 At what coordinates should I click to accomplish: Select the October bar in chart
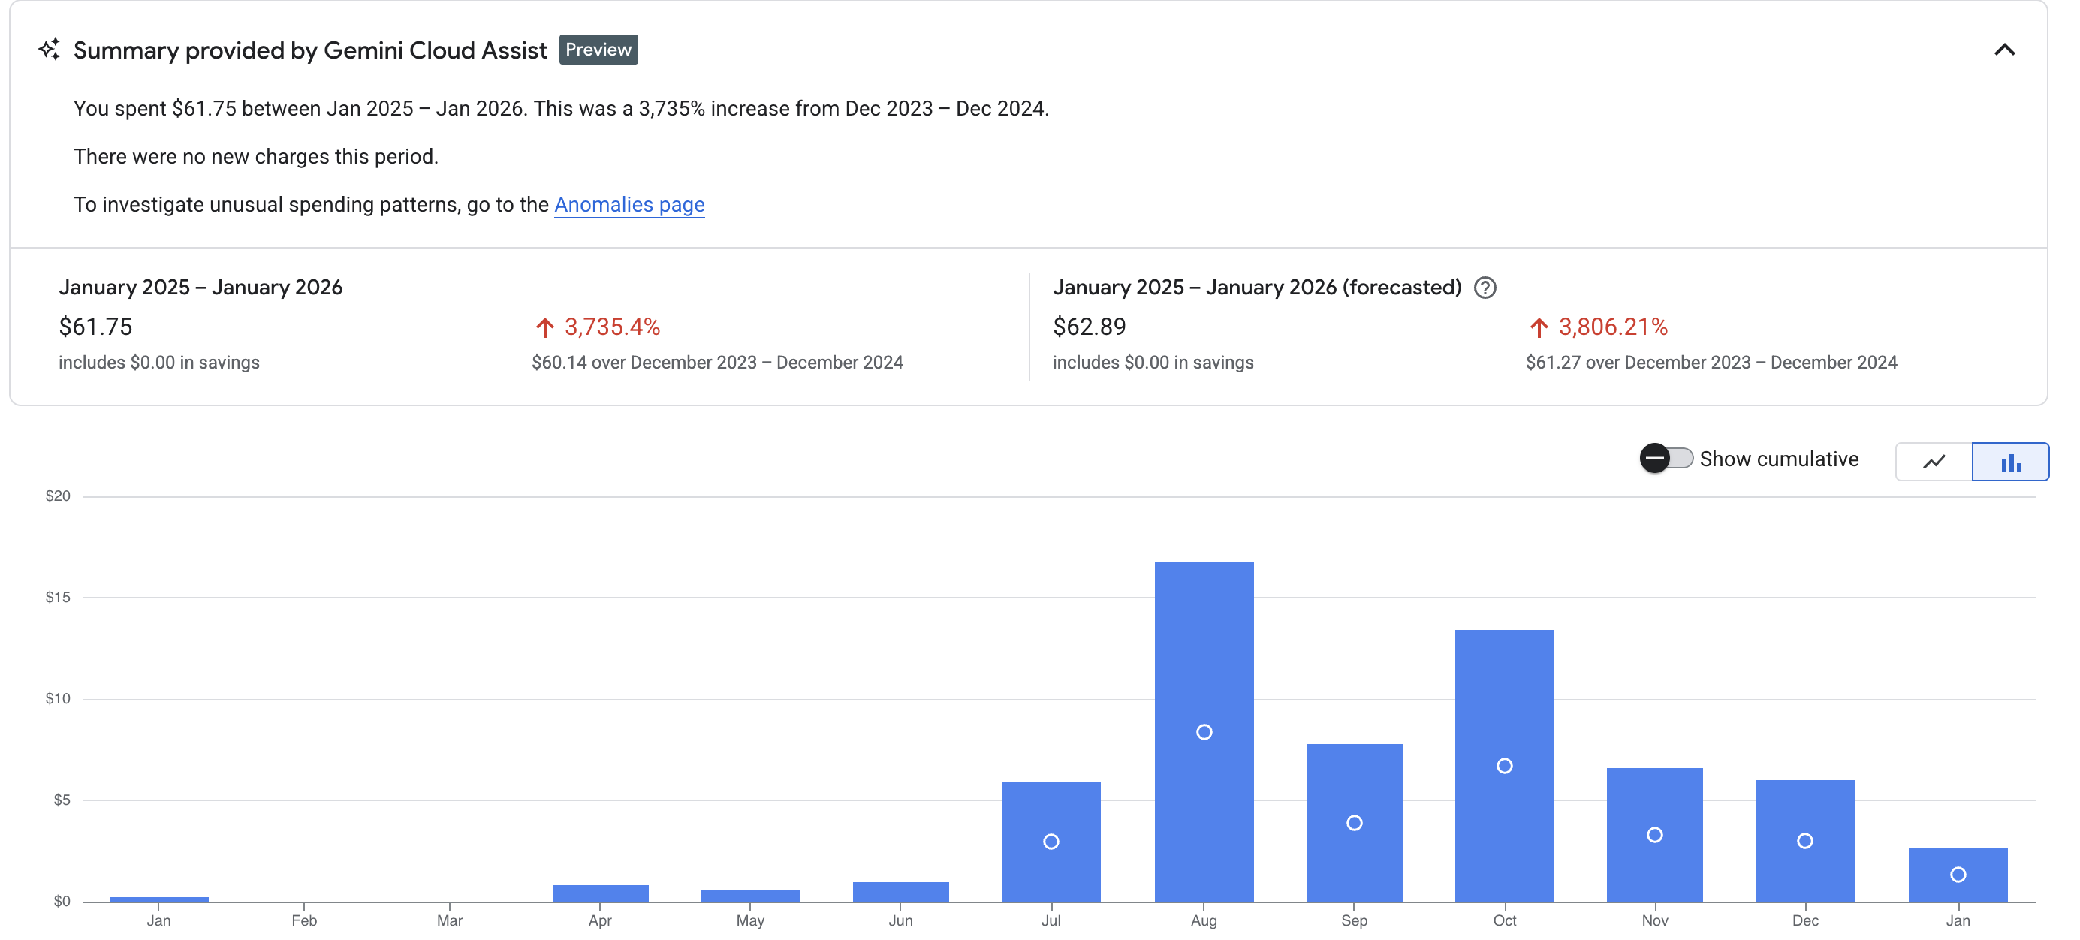(1504, 766)
